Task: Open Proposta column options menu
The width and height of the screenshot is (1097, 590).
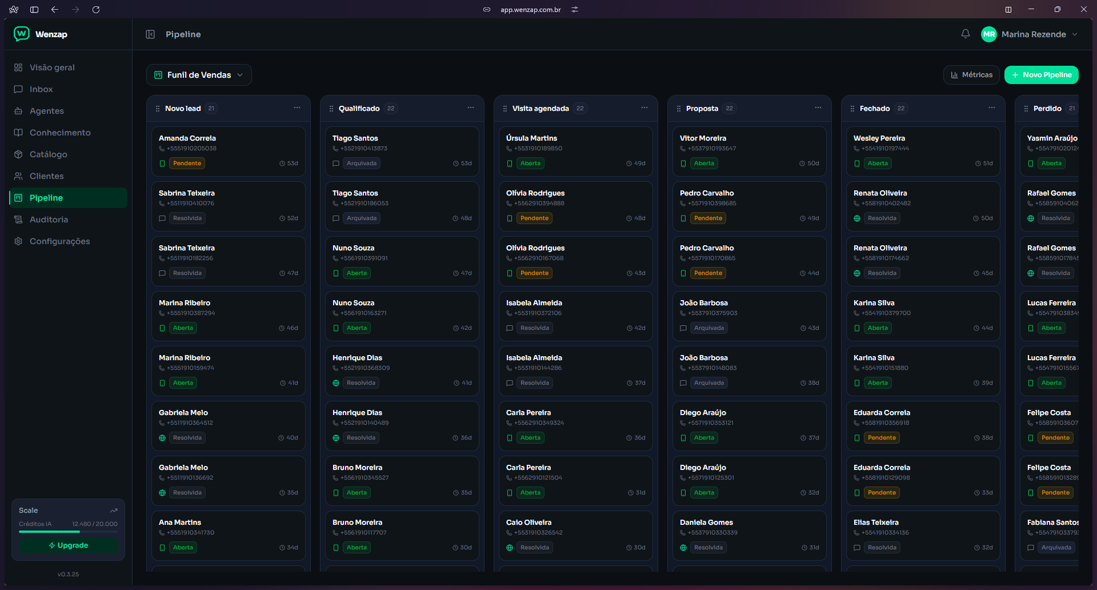Action: 818,107
